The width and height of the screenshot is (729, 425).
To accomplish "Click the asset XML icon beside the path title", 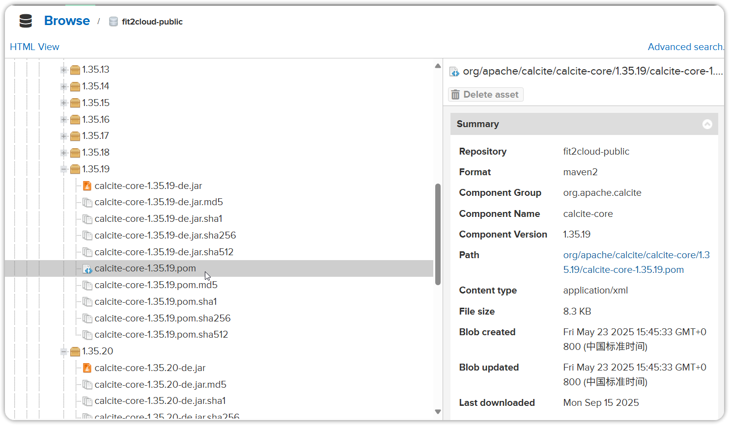I will pos(454,72).
